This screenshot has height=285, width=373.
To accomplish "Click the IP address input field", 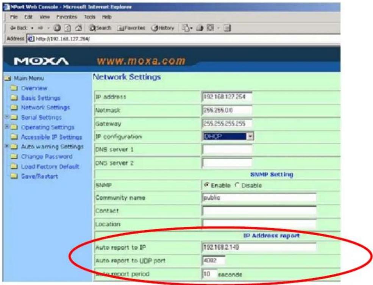I will click(227, 97).
